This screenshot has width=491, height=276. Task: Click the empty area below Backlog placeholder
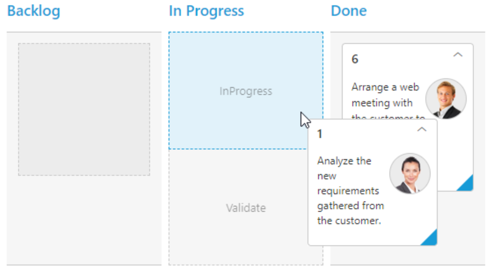84,220
